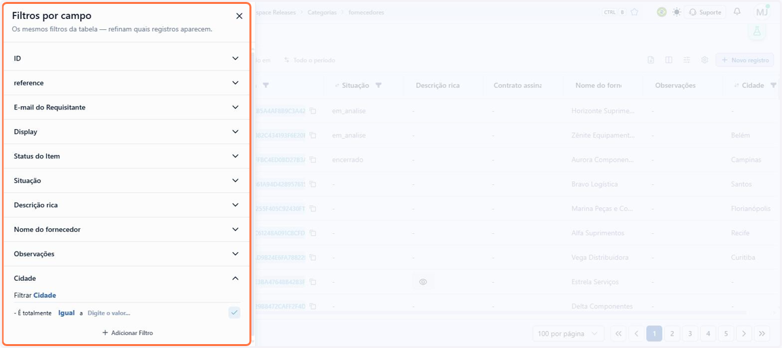This screenshot has width=782, height=348.
Task: Click the Cidade link after Filtrar
Action: (x=44, y=295)
